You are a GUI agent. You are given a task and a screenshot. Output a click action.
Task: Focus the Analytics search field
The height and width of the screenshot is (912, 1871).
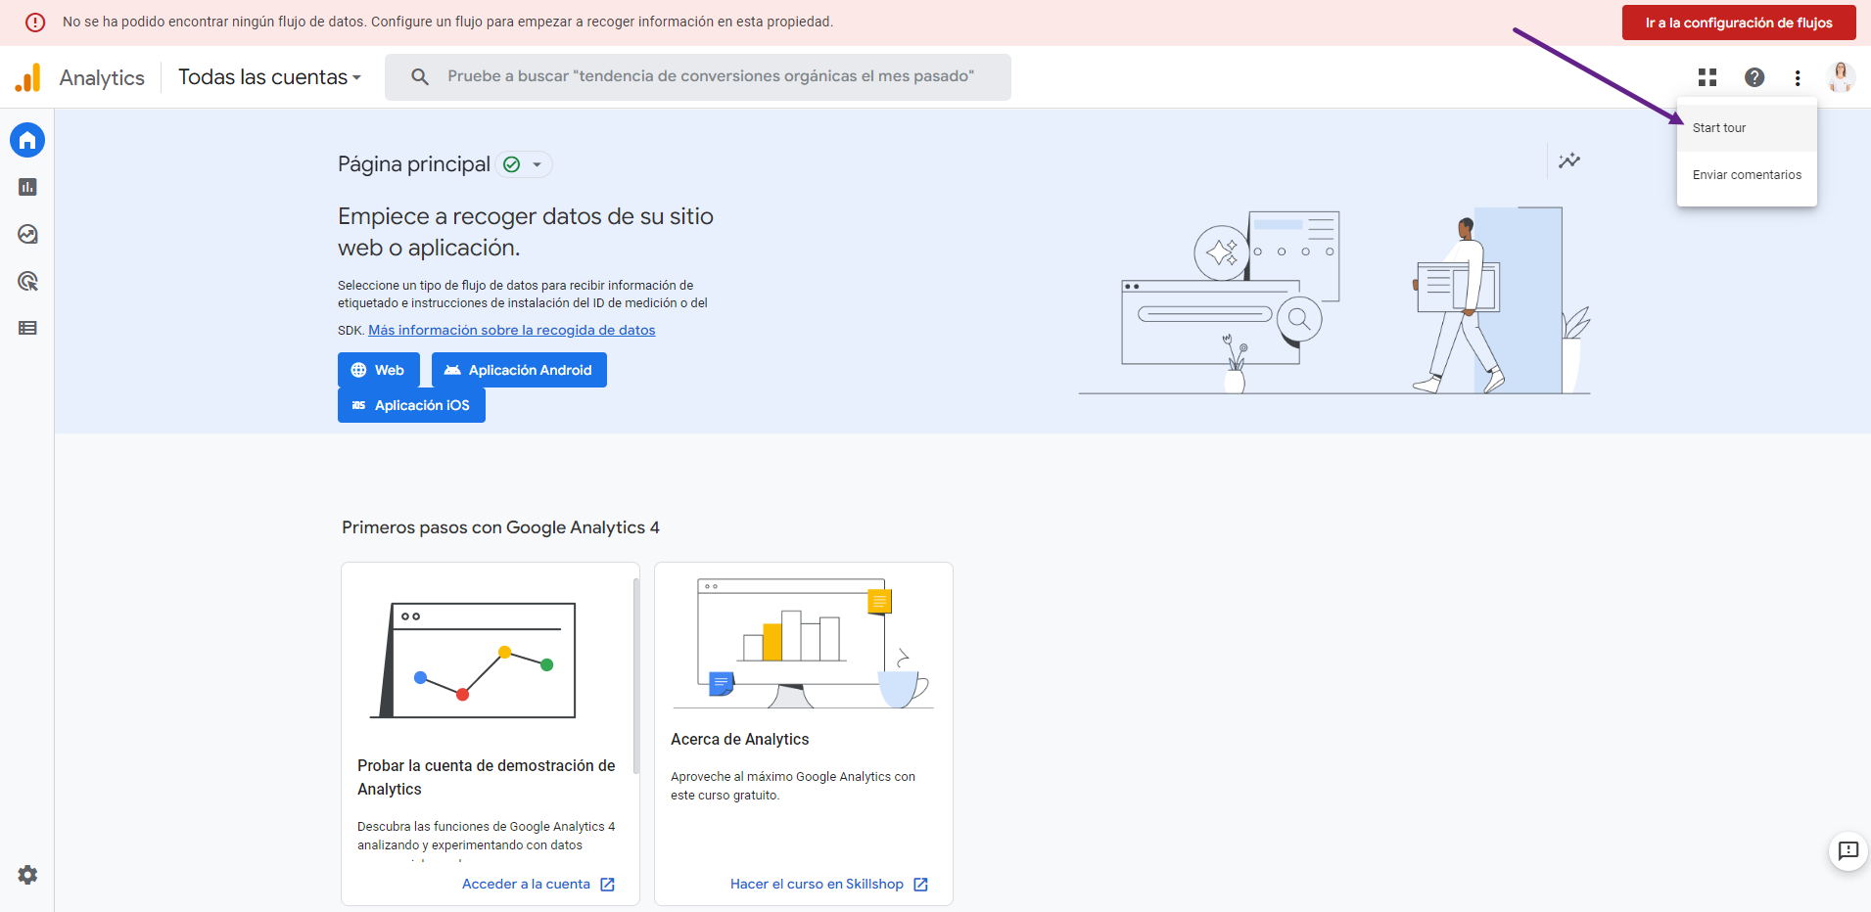(x=698, y=76)
